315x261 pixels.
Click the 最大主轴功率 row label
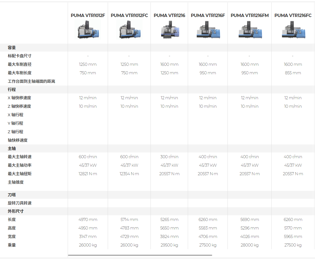pyautogui.click(x=19, y=165)
